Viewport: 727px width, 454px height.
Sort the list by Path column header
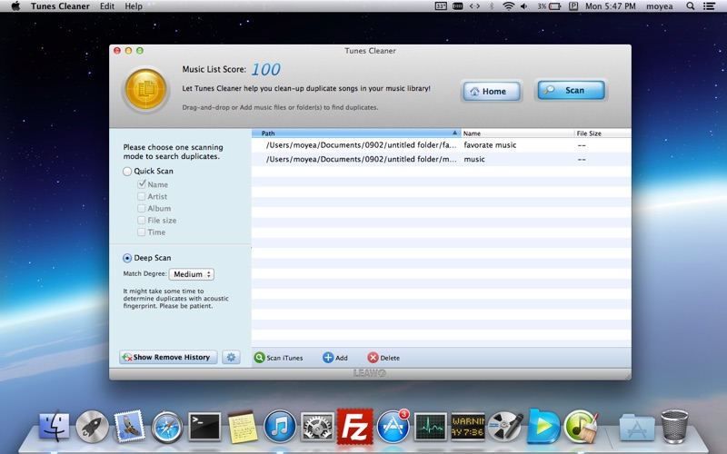(x=354, y=133)
